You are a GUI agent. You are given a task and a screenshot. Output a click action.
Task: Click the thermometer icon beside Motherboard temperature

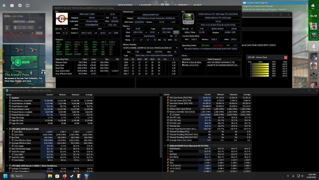click(168, 149)
